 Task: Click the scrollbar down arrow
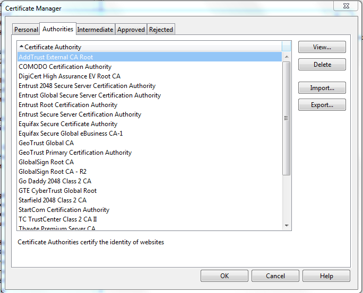click(x=287, y=226)
